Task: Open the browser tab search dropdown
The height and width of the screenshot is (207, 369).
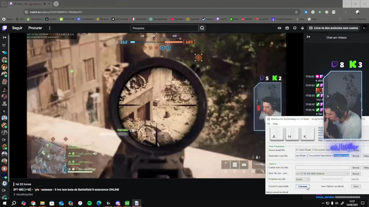Action: point(4,4)
